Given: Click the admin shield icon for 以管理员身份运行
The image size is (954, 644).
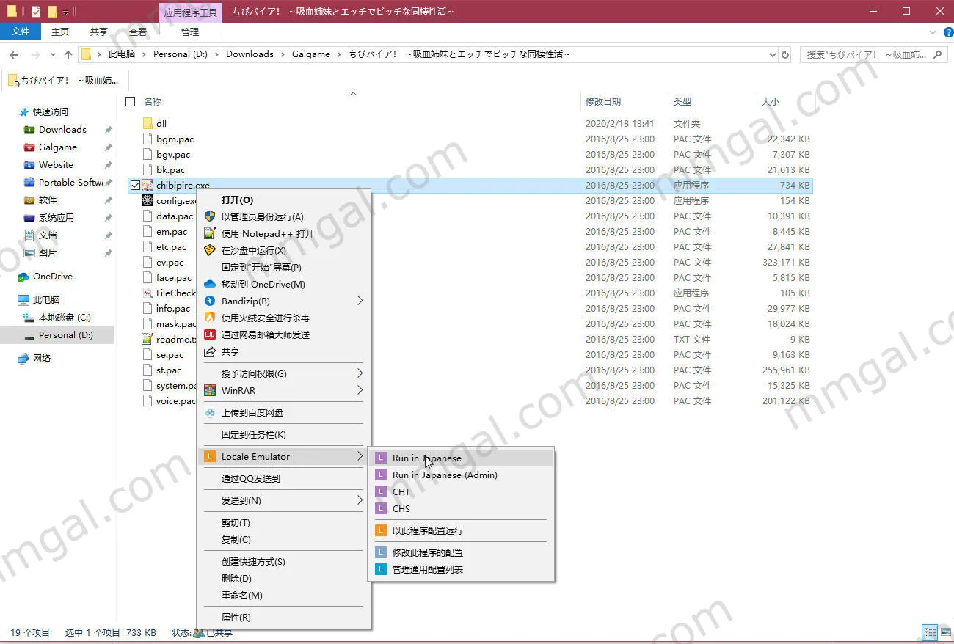Looking at the screenshot, I should point(210,216).
